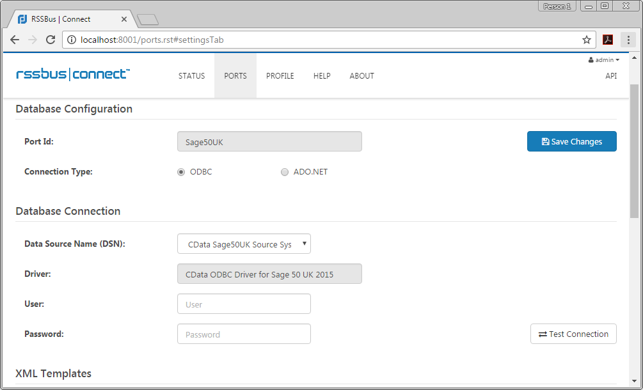Image resolution: width=643 pixels, height=390 pixels.
Task: Click the XML Templates heading
Action: (53, 373)
